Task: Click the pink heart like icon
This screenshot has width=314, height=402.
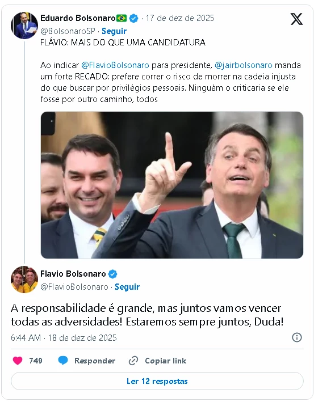Action: [x=18, y=361]
